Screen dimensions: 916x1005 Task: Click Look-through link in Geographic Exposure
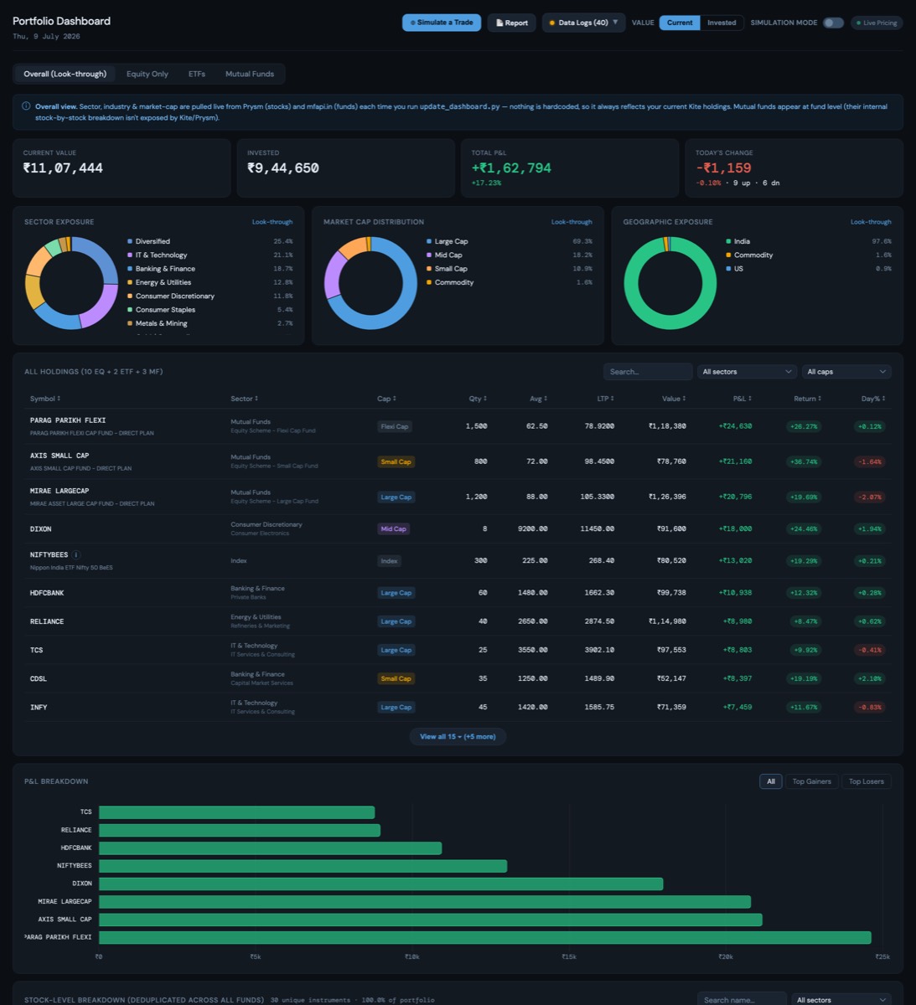coord(871,222)
